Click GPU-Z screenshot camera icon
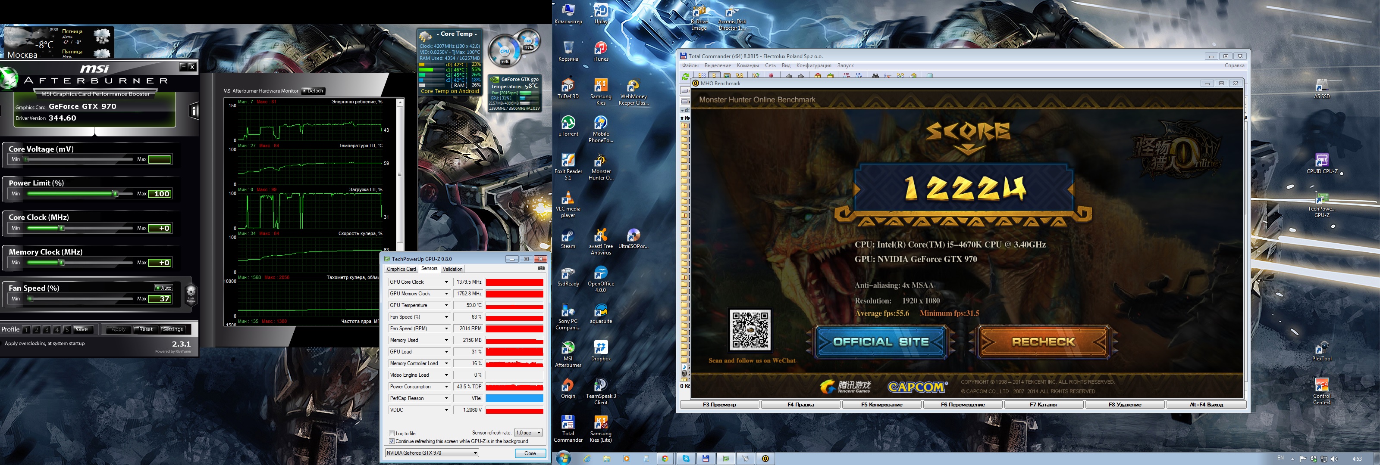Screen dimensions: 1380x465 point(541,268)
